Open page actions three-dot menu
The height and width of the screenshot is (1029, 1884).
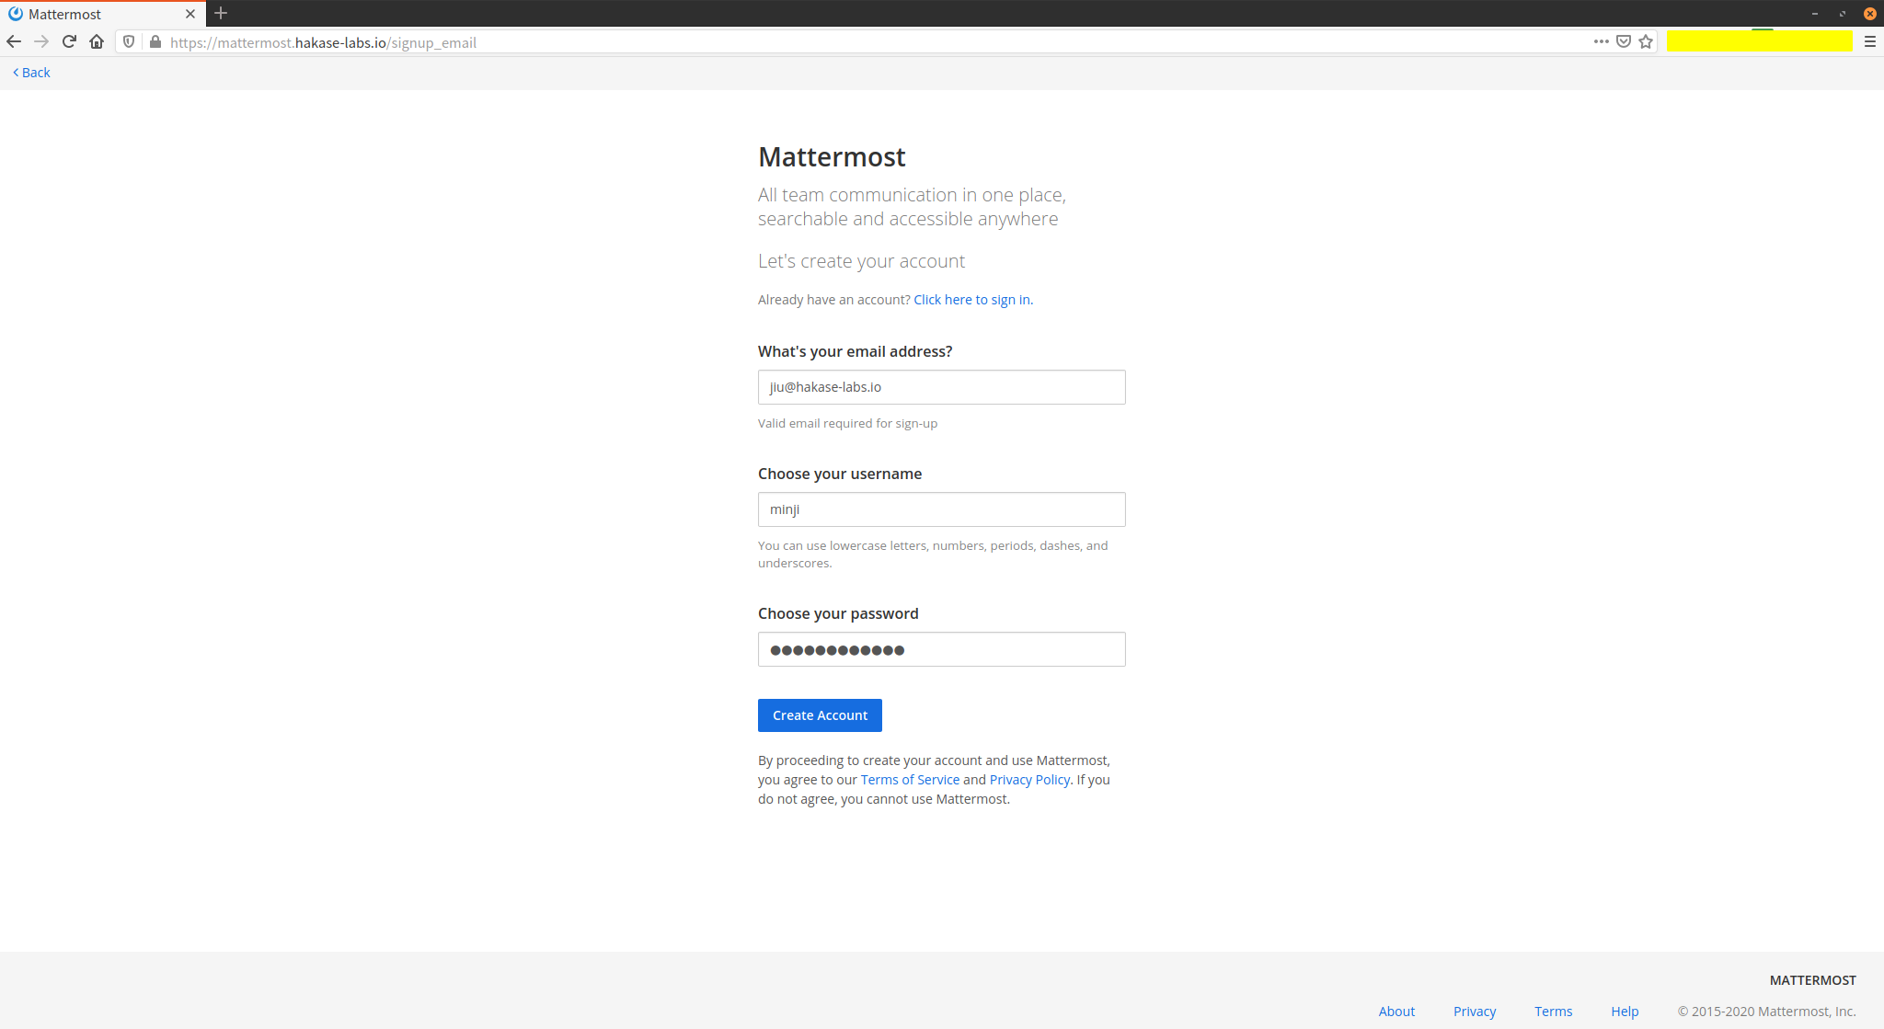click(1602, 41)
